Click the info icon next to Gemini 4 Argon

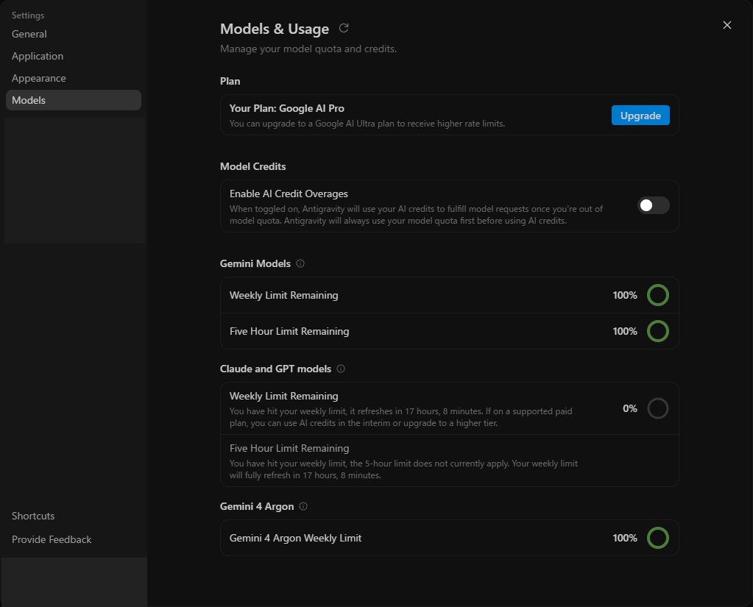[x=303, y=506]
